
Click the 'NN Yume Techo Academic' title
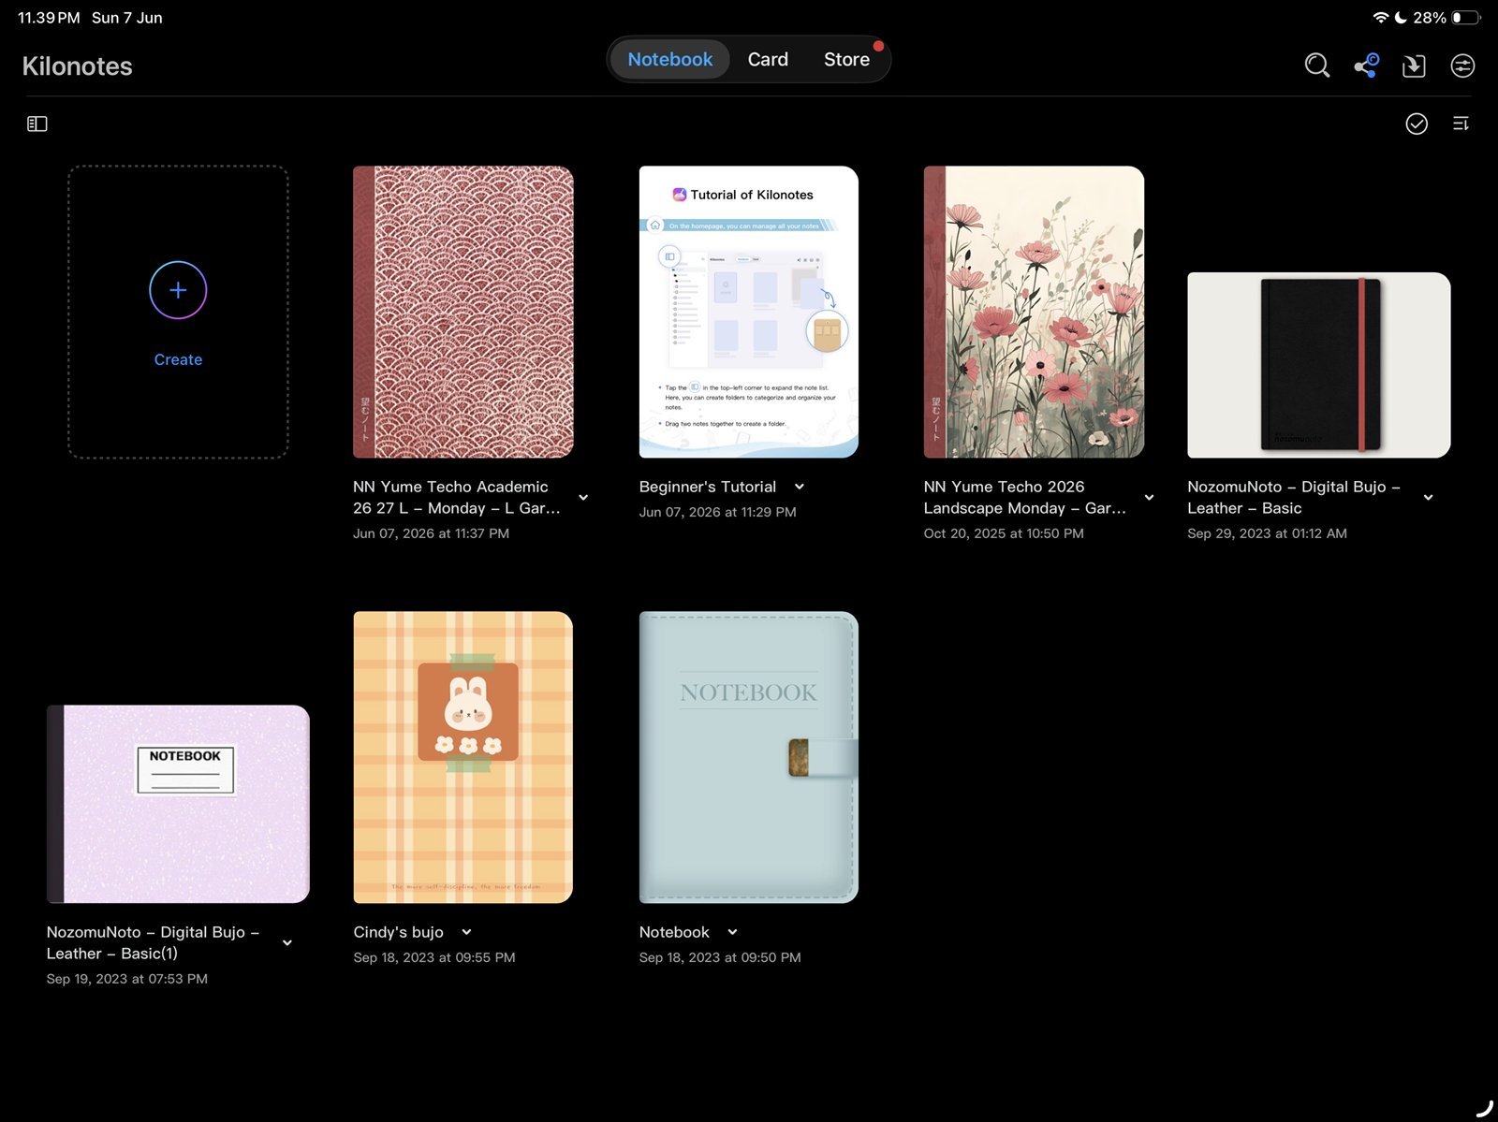coord(457,498)
